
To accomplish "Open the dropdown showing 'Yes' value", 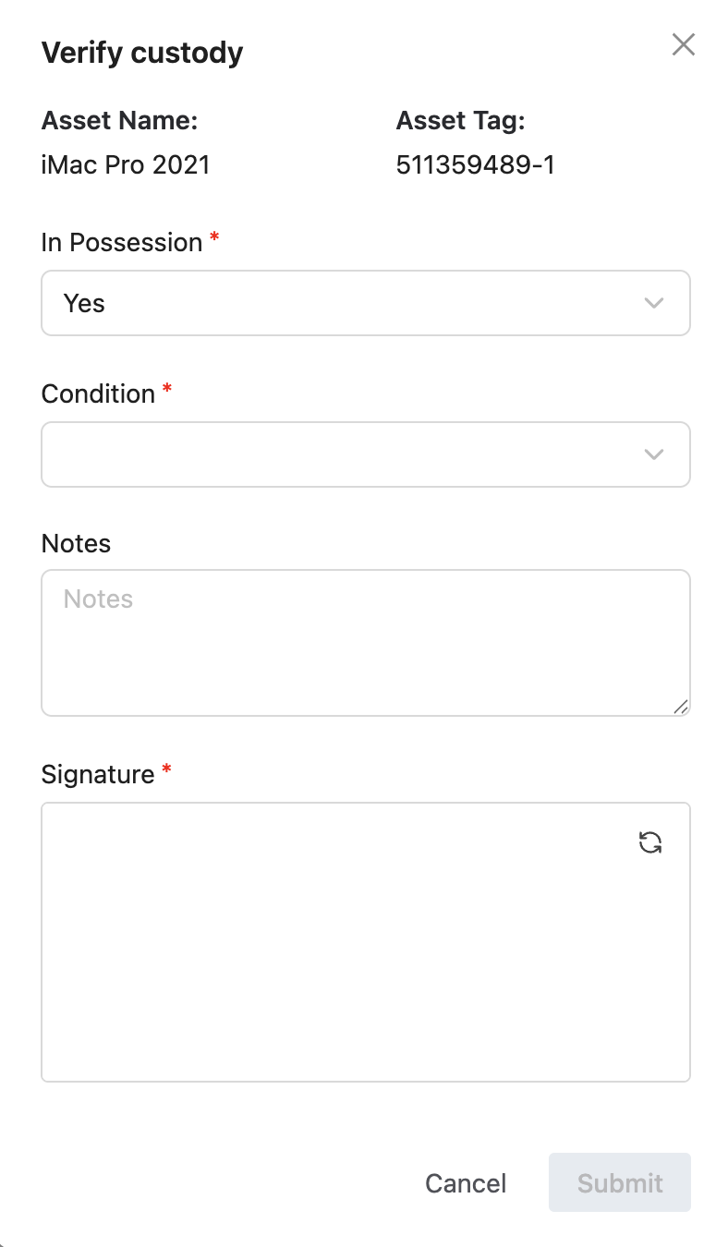I will pyautogui.click(x=366, y=303).
